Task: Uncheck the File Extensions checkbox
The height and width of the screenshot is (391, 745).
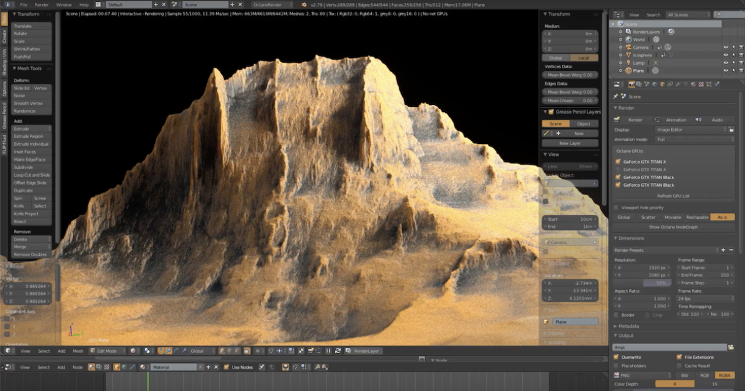Action: click(680, 357)
